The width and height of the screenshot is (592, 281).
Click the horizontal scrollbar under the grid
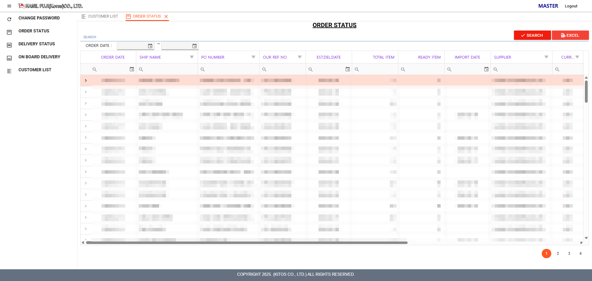(247, 243)
